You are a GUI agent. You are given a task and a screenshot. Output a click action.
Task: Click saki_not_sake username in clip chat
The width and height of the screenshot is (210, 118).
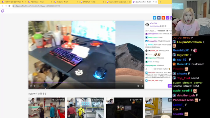pos(153,81)
